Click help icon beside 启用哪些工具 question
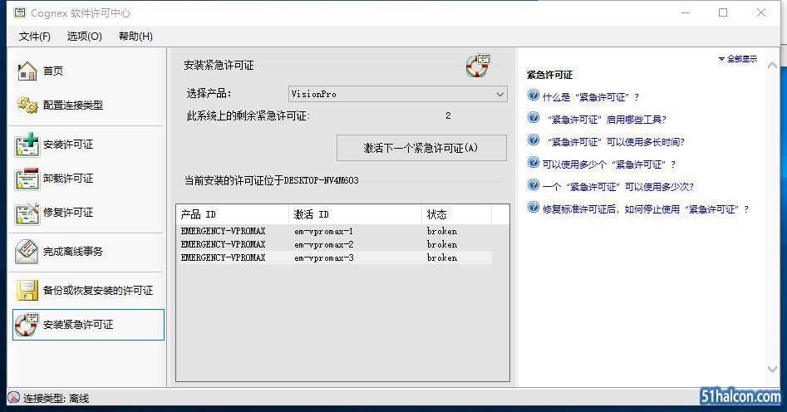Image resolution: width=787 pixels, height=412 pixels. point(534,117)
